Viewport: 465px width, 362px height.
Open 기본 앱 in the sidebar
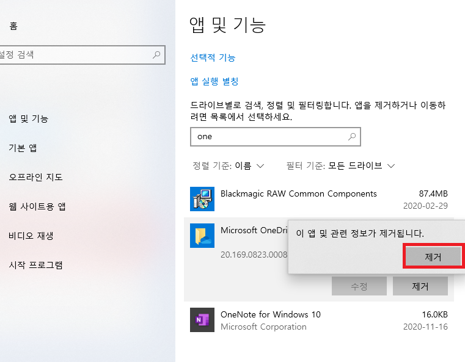(x=23, y=148)
